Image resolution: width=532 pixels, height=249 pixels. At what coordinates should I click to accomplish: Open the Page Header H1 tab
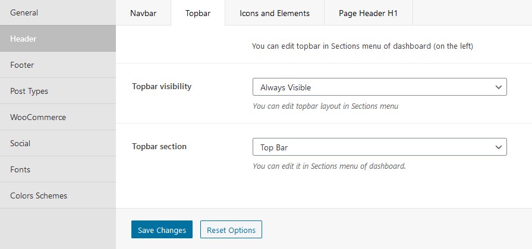(x=368, y=13)
